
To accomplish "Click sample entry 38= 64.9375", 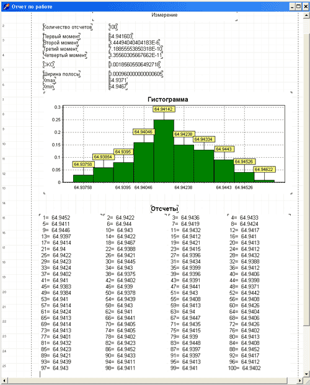I will (x=120, y=274).
